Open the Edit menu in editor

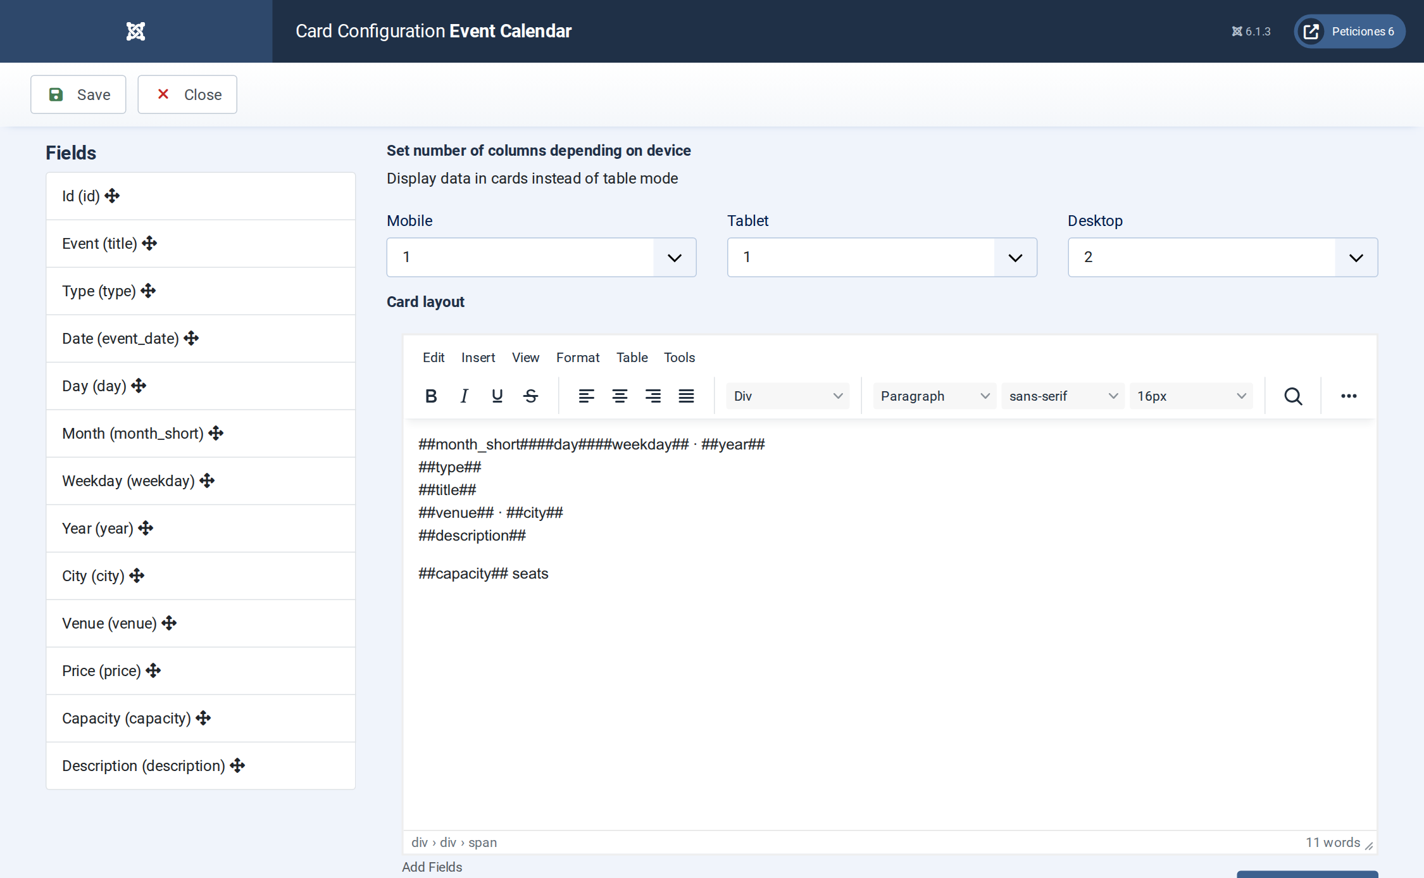point(434,358)
